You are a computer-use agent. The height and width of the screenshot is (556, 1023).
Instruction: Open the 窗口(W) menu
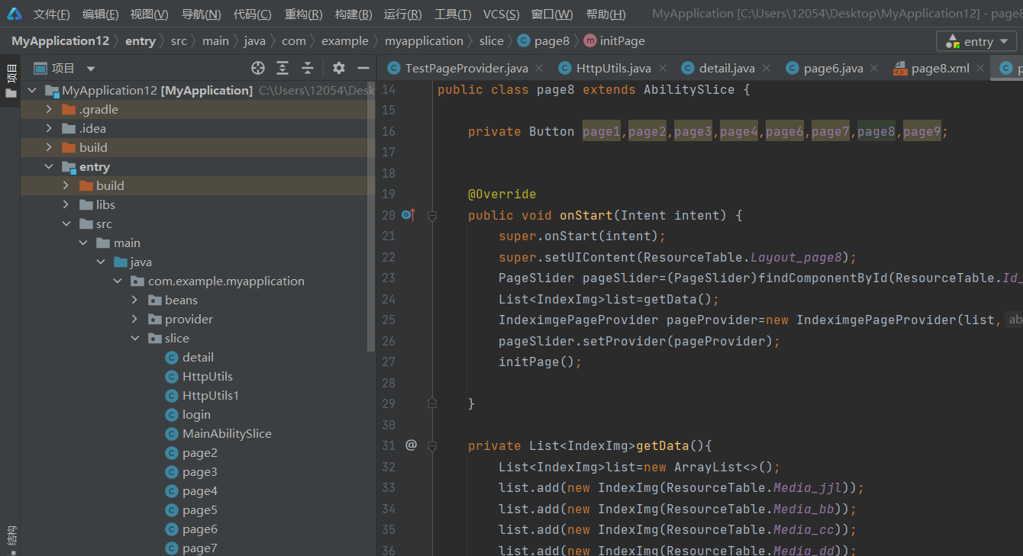[552, 14]
